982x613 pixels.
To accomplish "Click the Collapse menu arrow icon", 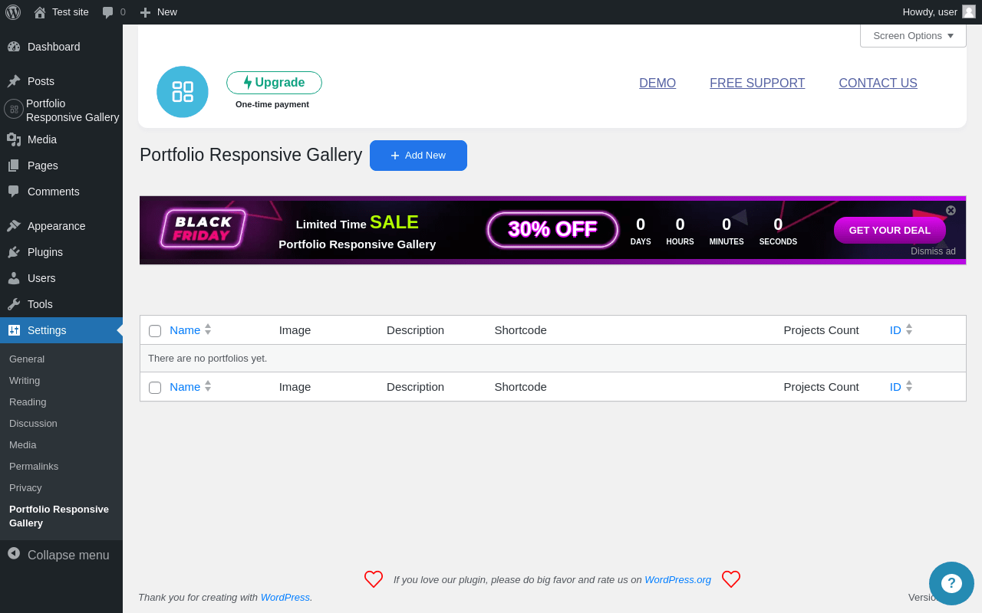I will coord(14,553).
